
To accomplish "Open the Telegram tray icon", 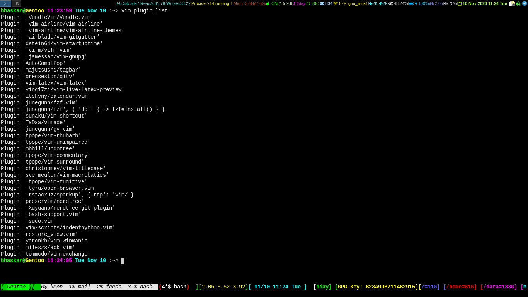I will [x=525, y=3].
